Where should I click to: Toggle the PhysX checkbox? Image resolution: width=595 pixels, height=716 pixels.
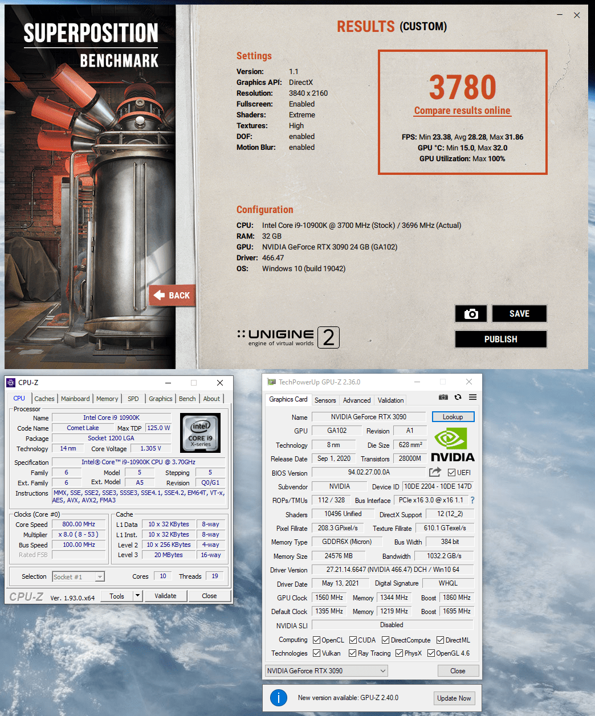[x=399, y=653]
